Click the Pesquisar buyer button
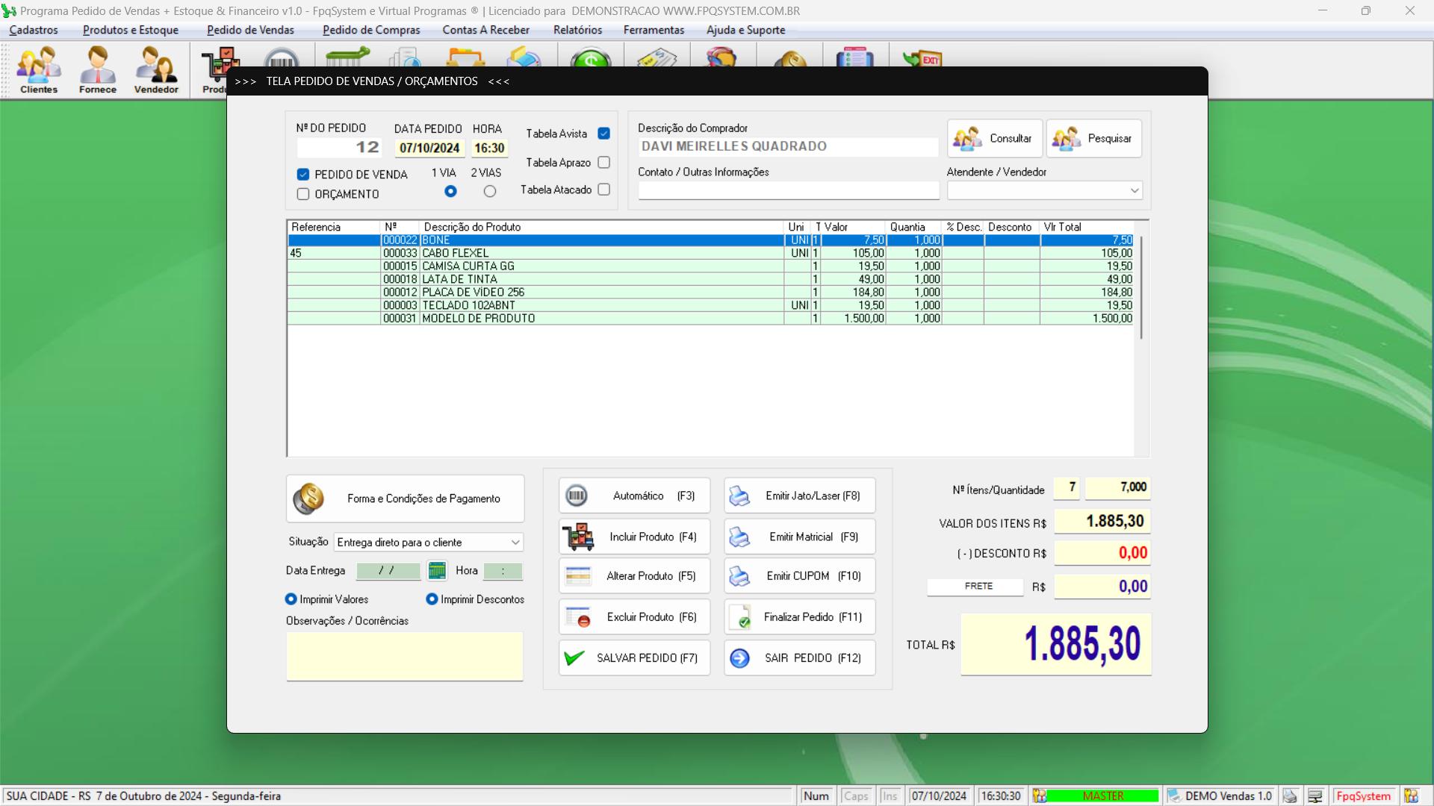The height and width of the screenshot is (806, 1434). tap(1093, 139)
